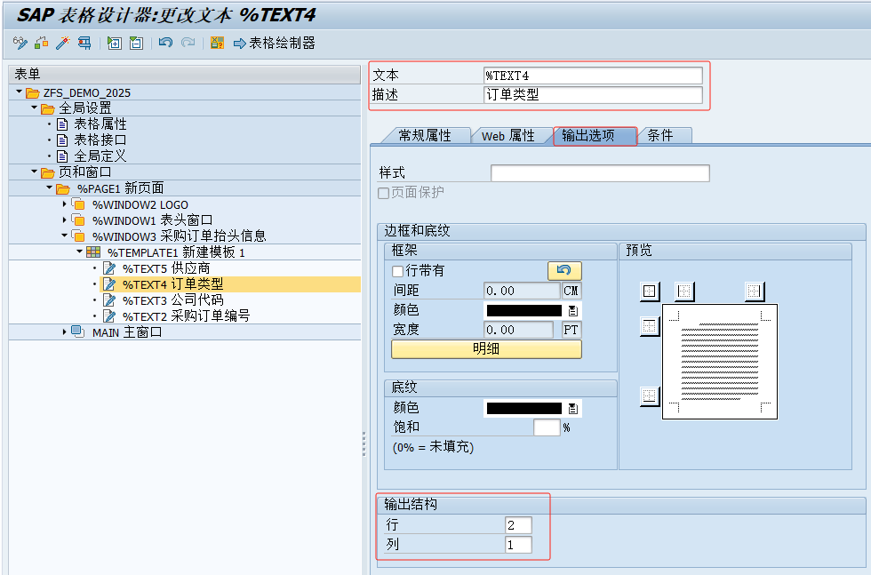Viewport: 871px width, 575px height.
Task: Select the 表格属性 tree node
Action: (x=100, y=124)
